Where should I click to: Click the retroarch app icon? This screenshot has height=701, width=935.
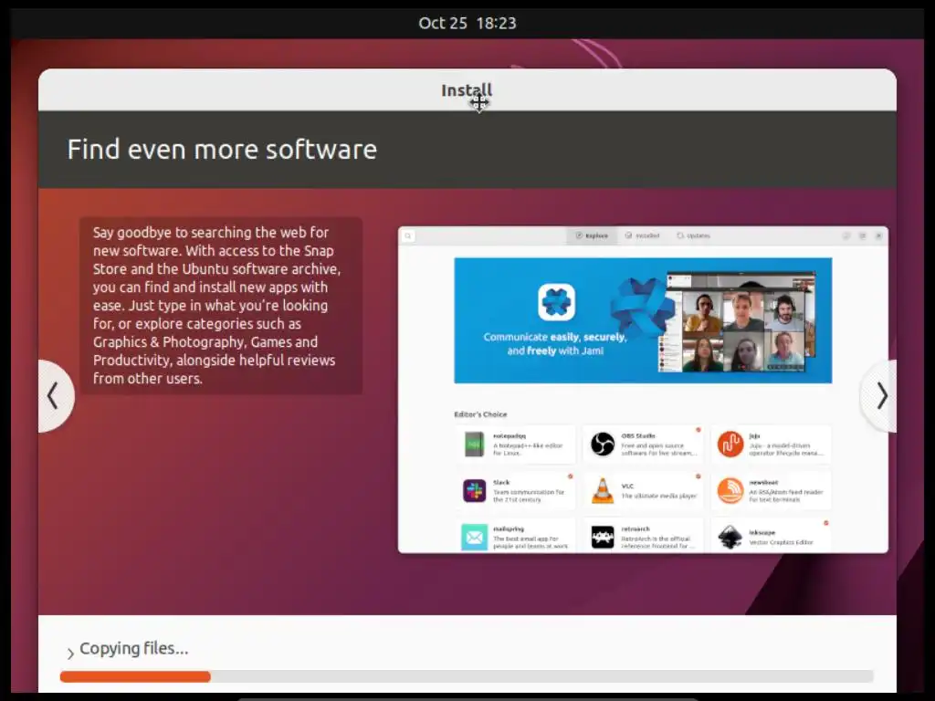click(603, 537)
